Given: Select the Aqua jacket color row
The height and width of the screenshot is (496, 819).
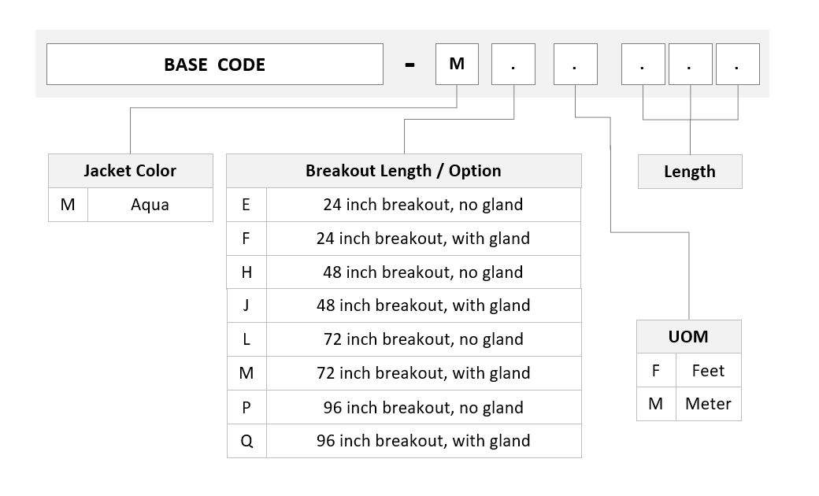Looking at the screenshot, I should 131,205.
